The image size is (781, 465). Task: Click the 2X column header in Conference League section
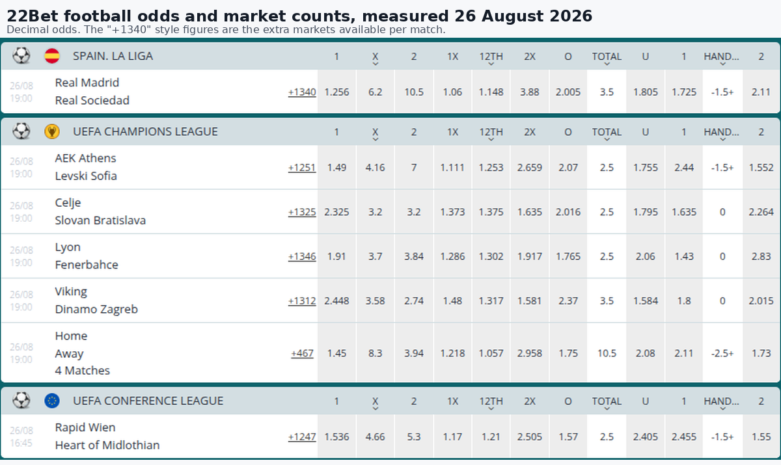(530, 401)
